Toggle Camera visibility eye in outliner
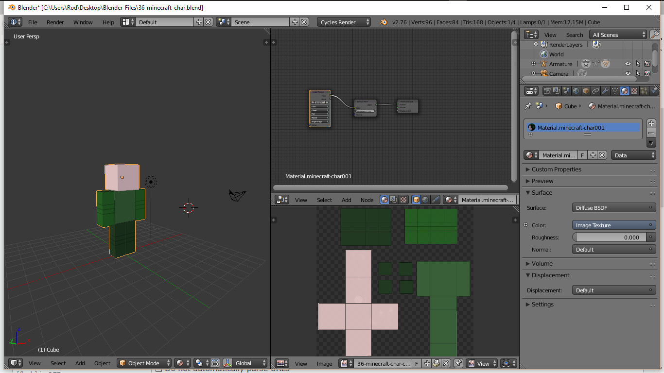The height and width of the screenshot is (373, 664). click(628, 73)
